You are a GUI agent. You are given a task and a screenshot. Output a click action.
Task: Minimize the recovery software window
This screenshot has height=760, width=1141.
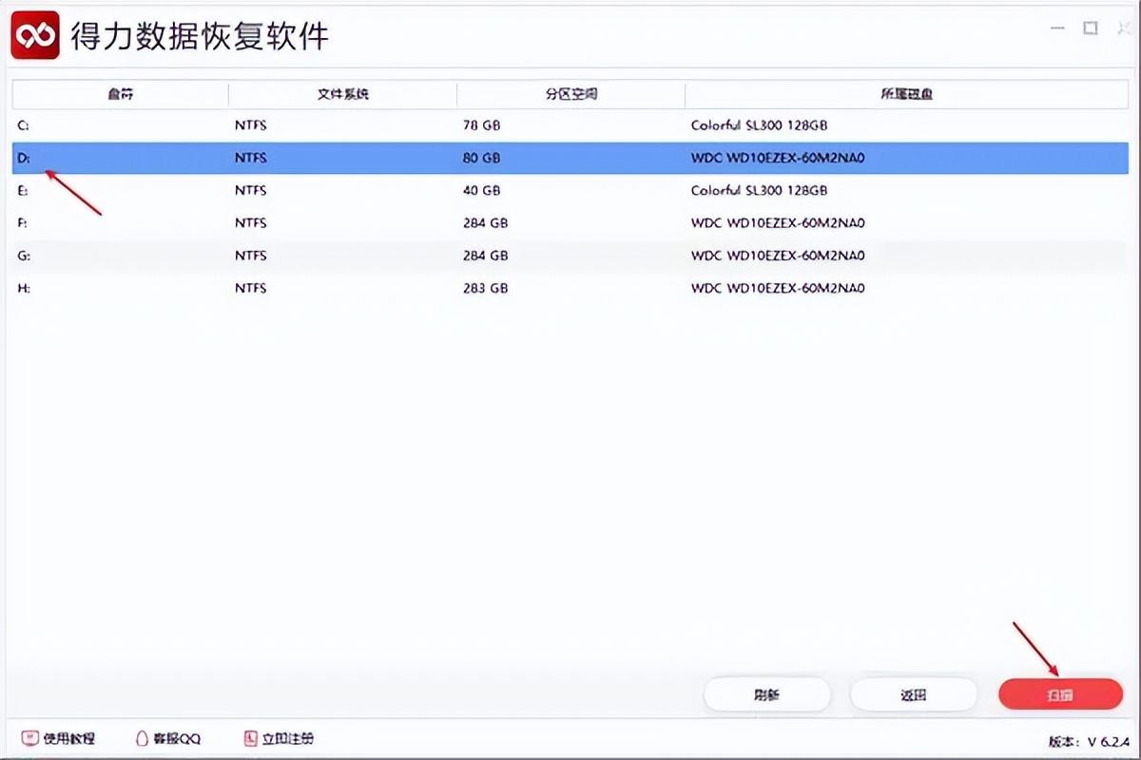tap(1058, 28)
